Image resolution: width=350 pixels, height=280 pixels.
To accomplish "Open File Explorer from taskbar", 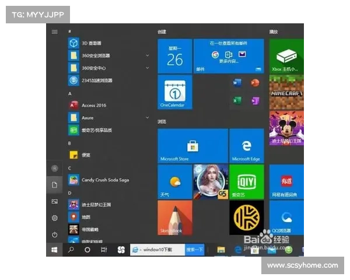I will pyautogui.click(x=220, y=250).
